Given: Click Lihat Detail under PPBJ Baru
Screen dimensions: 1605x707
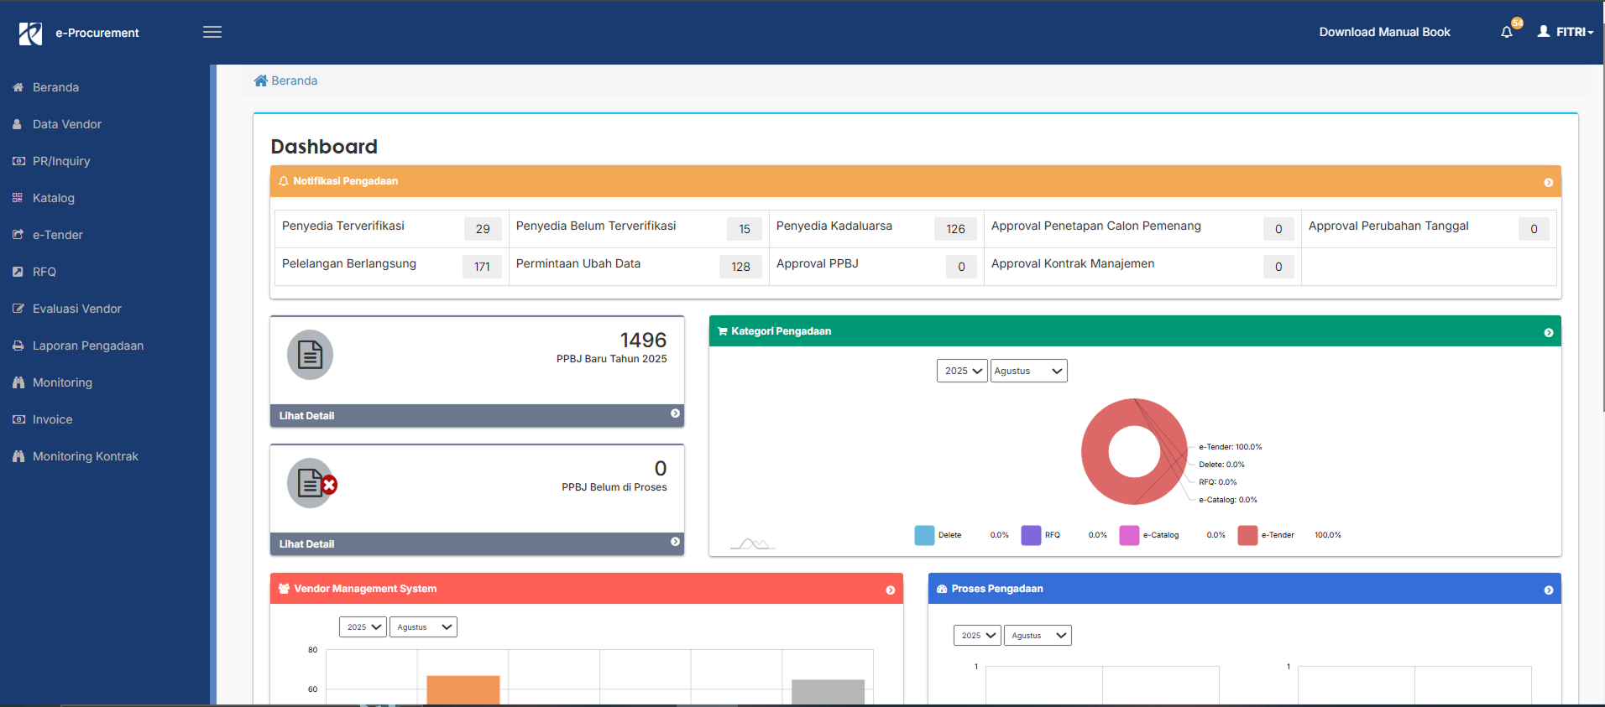Looking at the screenshot, I should pos(307,416).
